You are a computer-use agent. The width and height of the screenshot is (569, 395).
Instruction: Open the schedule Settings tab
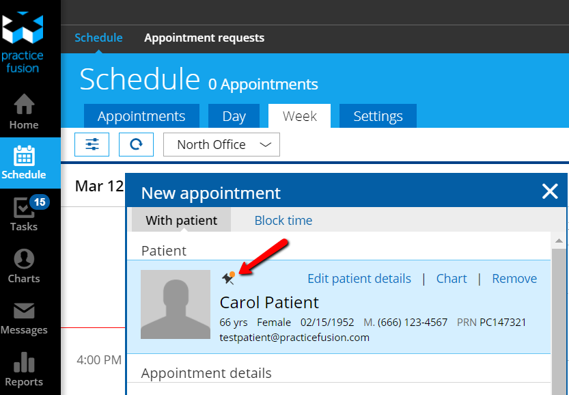click(x=378, y=116)
